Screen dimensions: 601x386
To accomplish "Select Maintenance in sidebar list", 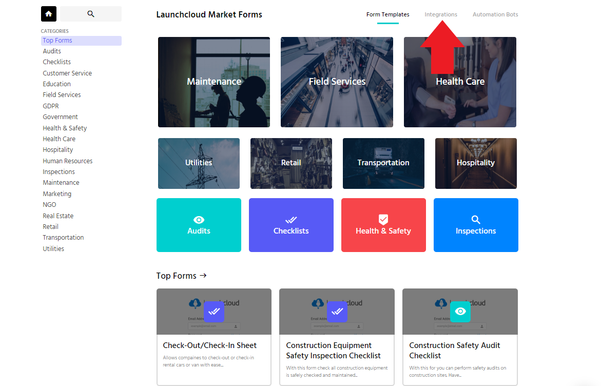I will click(x=61, y=182).
